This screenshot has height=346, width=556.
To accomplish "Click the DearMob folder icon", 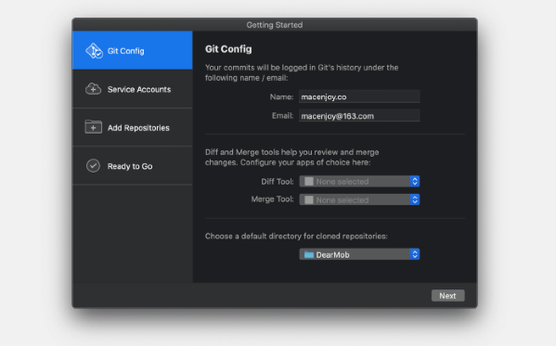I will click(x=309, y=254).
